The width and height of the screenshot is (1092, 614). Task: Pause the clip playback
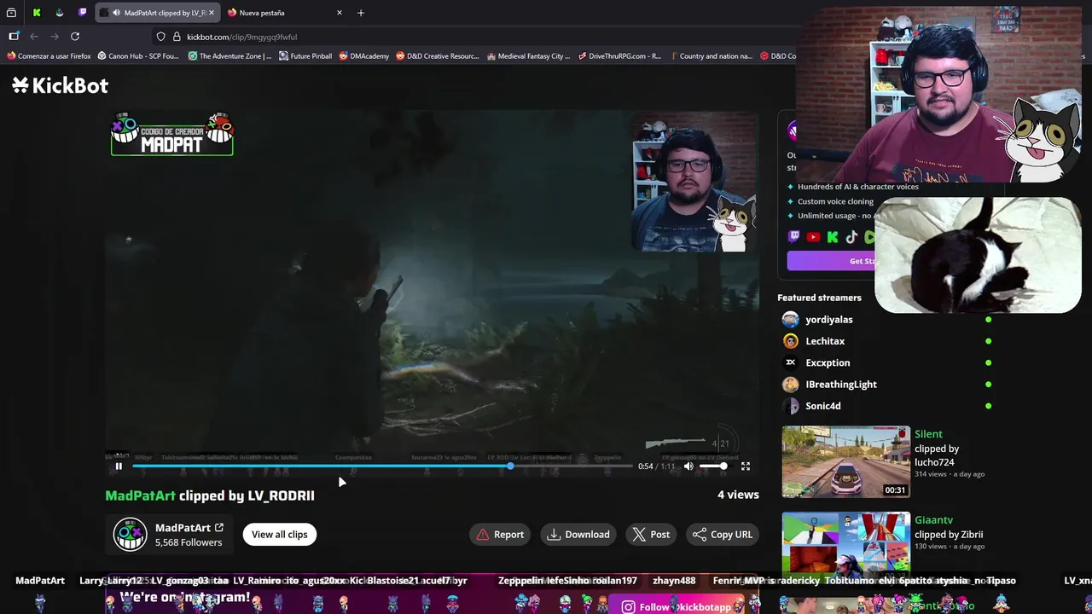pos(119,466)
